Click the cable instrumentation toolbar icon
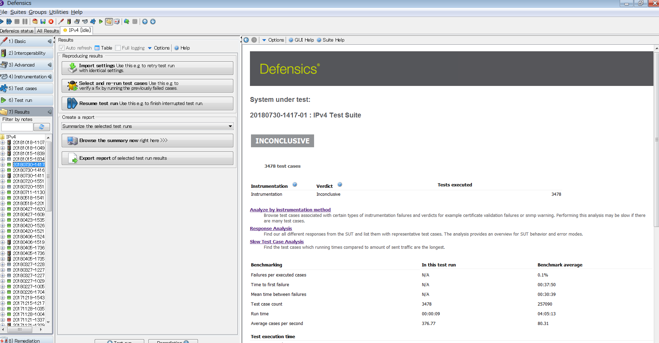Screen dimensions: 659x343 coord(85,21)
